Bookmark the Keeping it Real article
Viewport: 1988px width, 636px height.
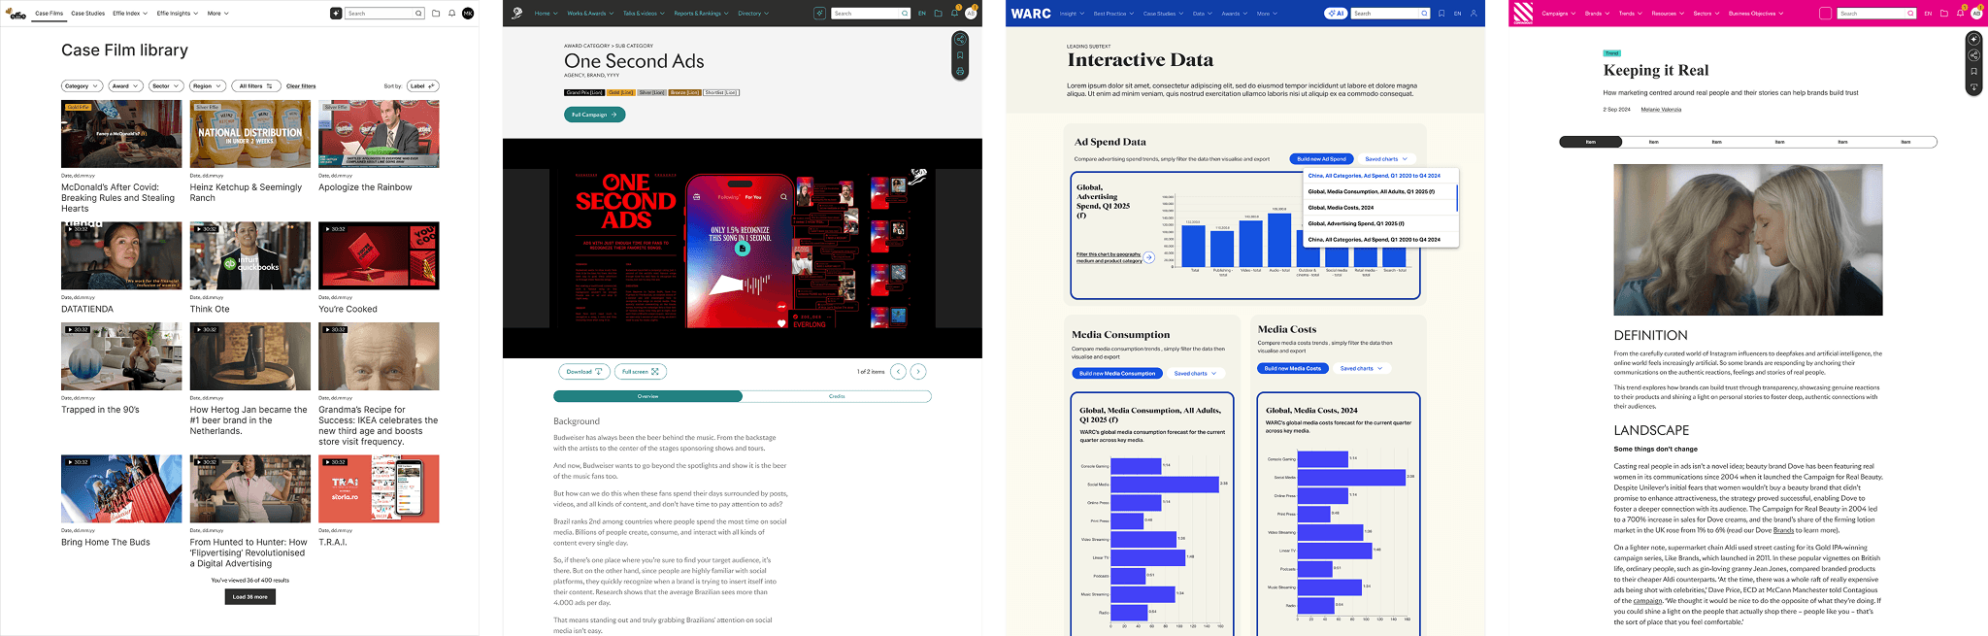point(1973,71)
